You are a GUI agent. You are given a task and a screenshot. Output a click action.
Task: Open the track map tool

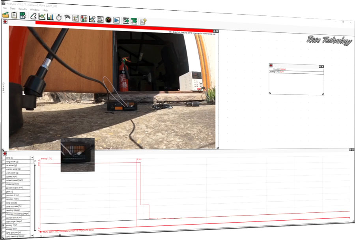[x=34, y=16]
